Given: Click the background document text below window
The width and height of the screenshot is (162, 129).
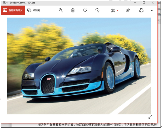Looking at the screenshot, I should click(x=97, y=125).
